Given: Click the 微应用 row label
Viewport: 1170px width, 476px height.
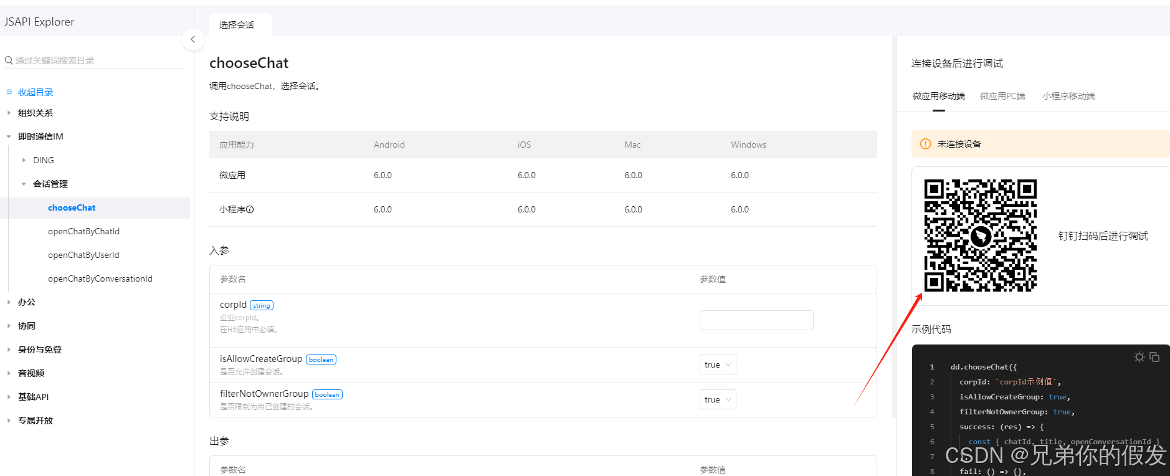Looking at the screenshot, I should (232, 175).
